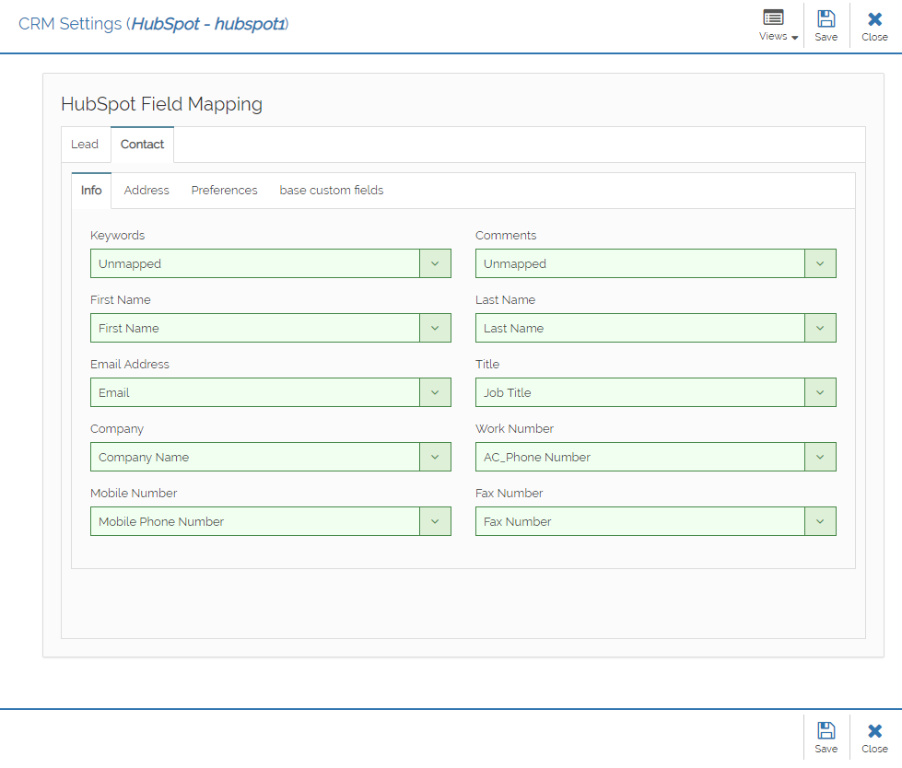Screen dimensions: 902x768
Task: Expand the Title dropdown arrow
Action: [x=820, y=392]
